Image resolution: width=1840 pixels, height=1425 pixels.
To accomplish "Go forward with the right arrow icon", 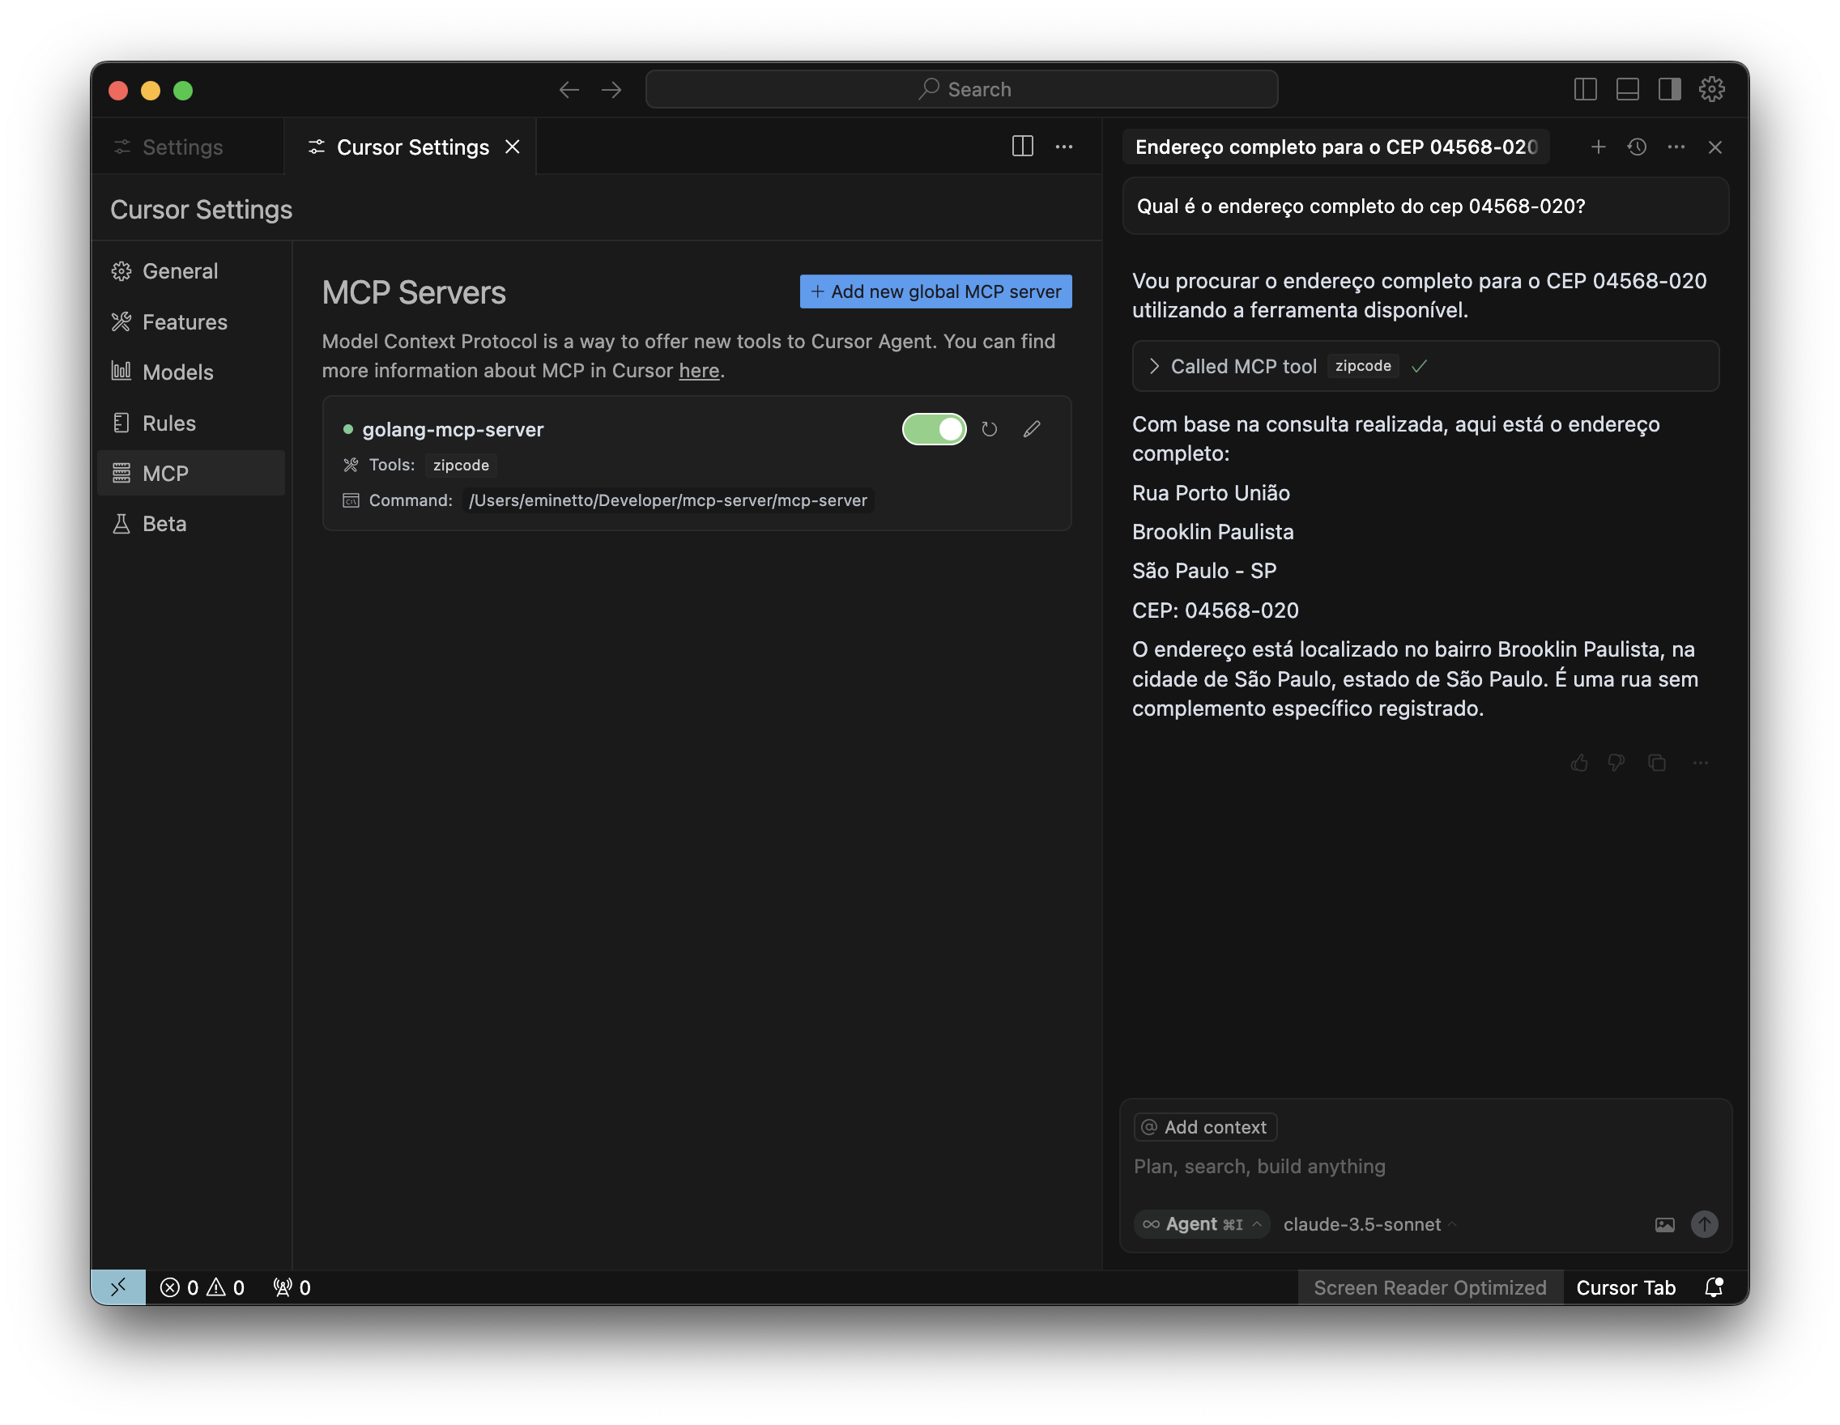I will pyautogui.click(x=611, y=89).
